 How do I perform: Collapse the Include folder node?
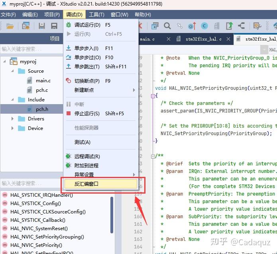click(x=12, y=99)
